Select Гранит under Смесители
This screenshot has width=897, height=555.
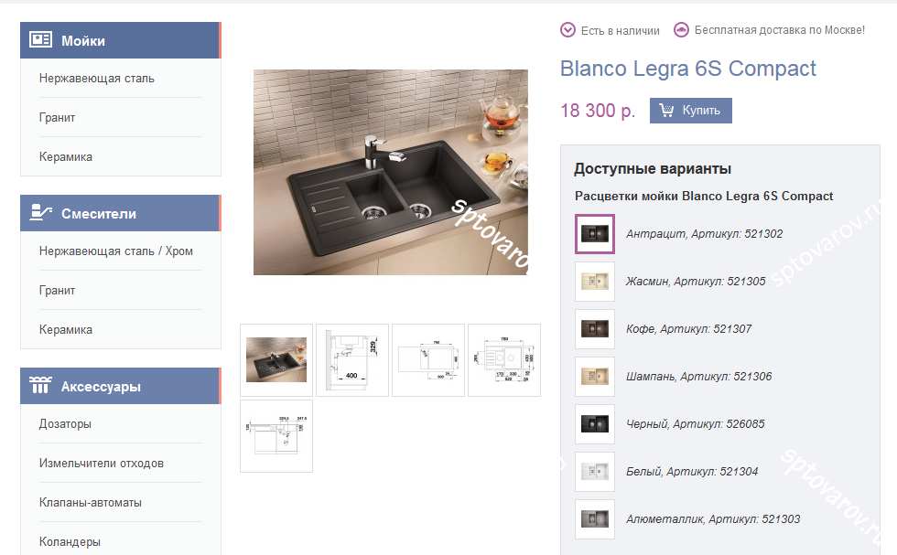[x=57, y=291]
